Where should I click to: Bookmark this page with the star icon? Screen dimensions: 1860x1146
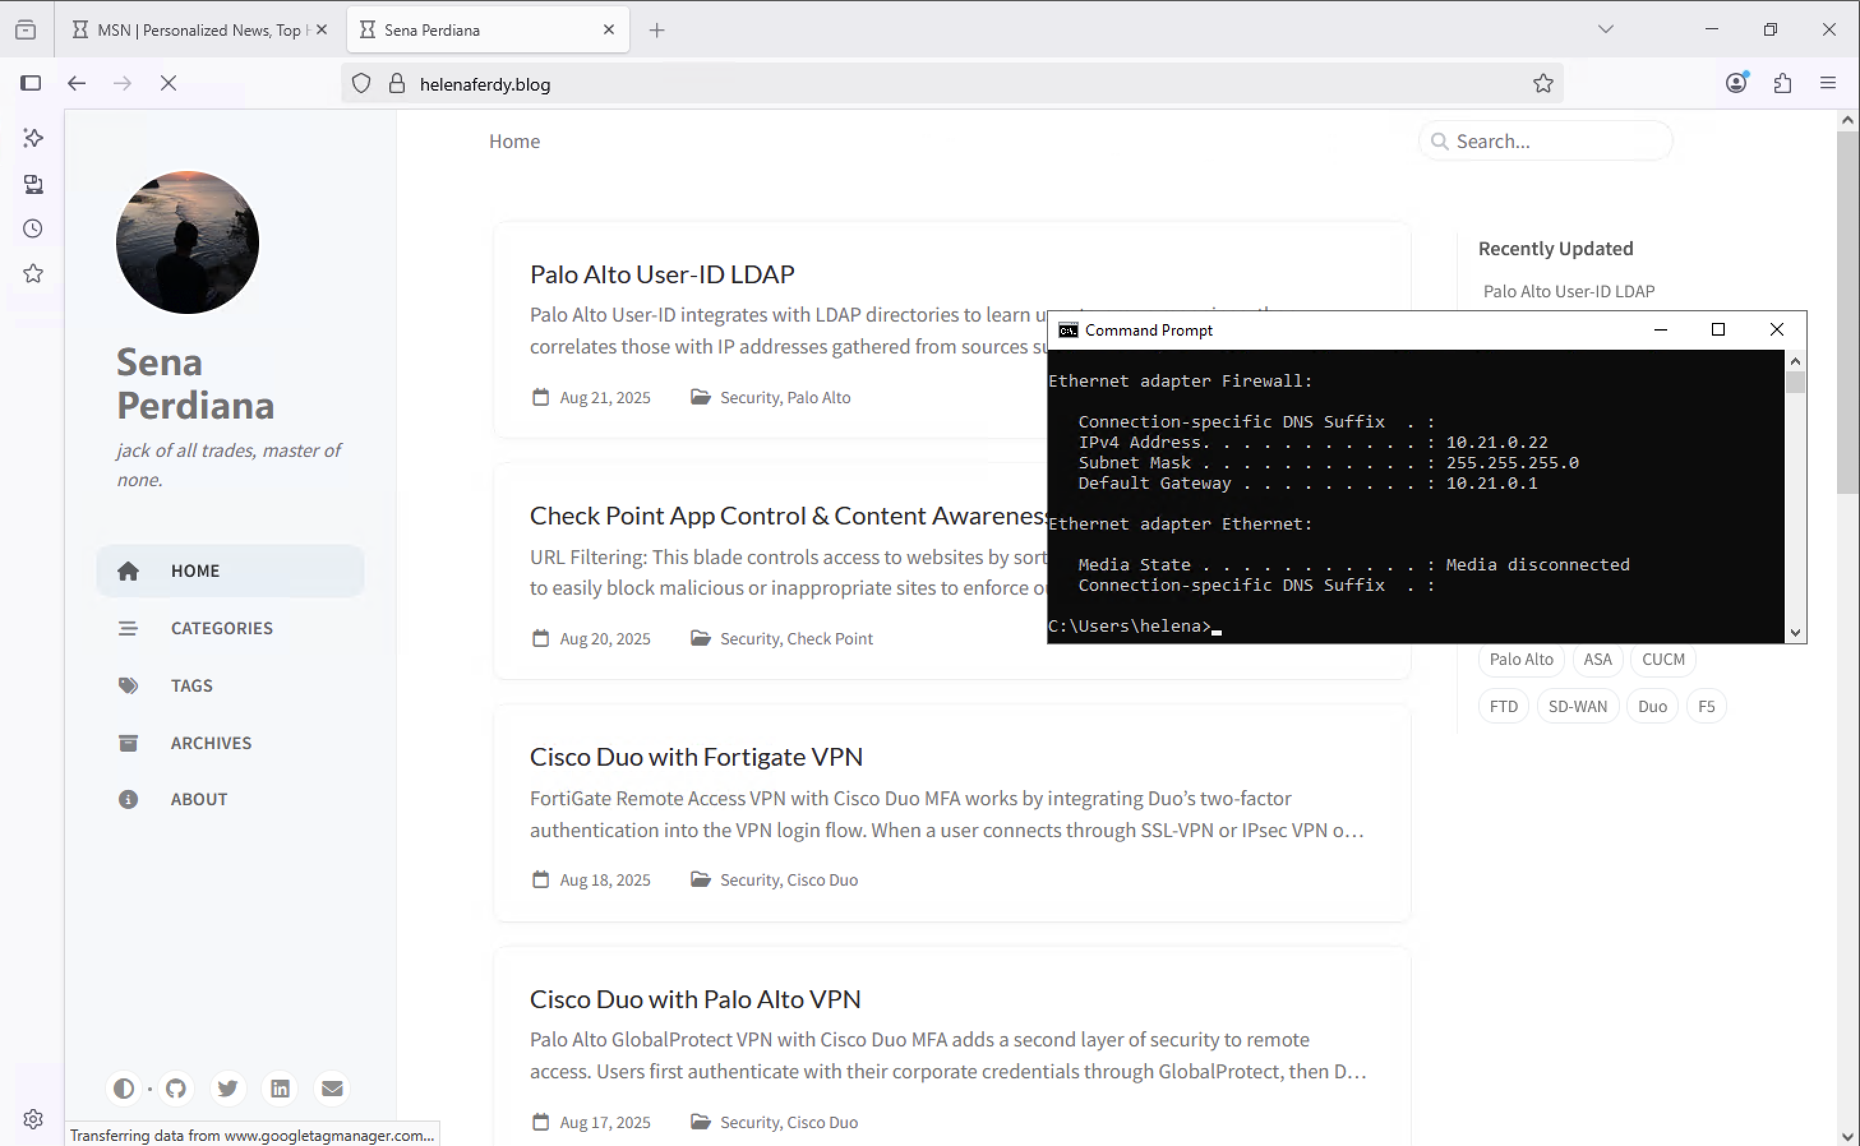tap(1542, 84)
